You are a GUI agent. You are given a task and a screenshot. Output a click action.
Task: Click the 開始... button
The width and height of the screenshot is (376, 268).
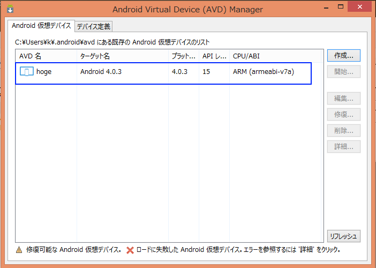344,71
